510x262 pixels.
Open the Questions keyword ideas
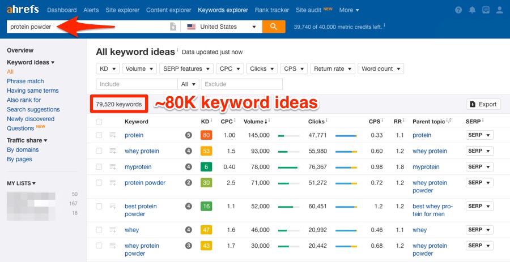pyautogui.click(x=20, y=128)
